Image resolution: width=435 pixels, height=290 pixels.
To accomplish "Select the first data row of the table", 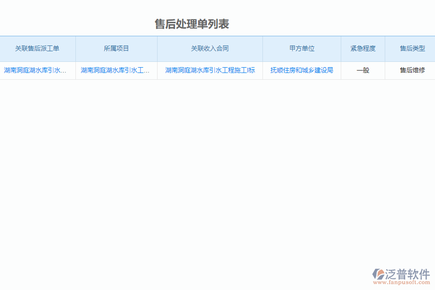I will (x=217, y=70).
